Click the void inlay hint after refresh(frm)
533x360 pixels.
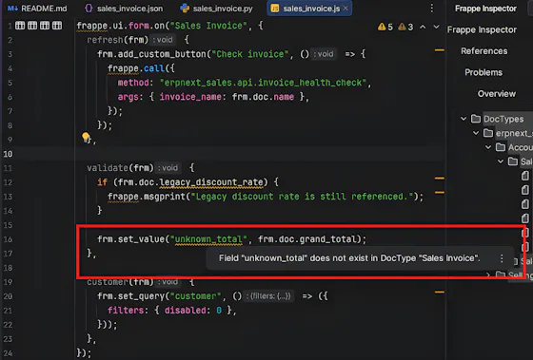click(x=163, y=40)
